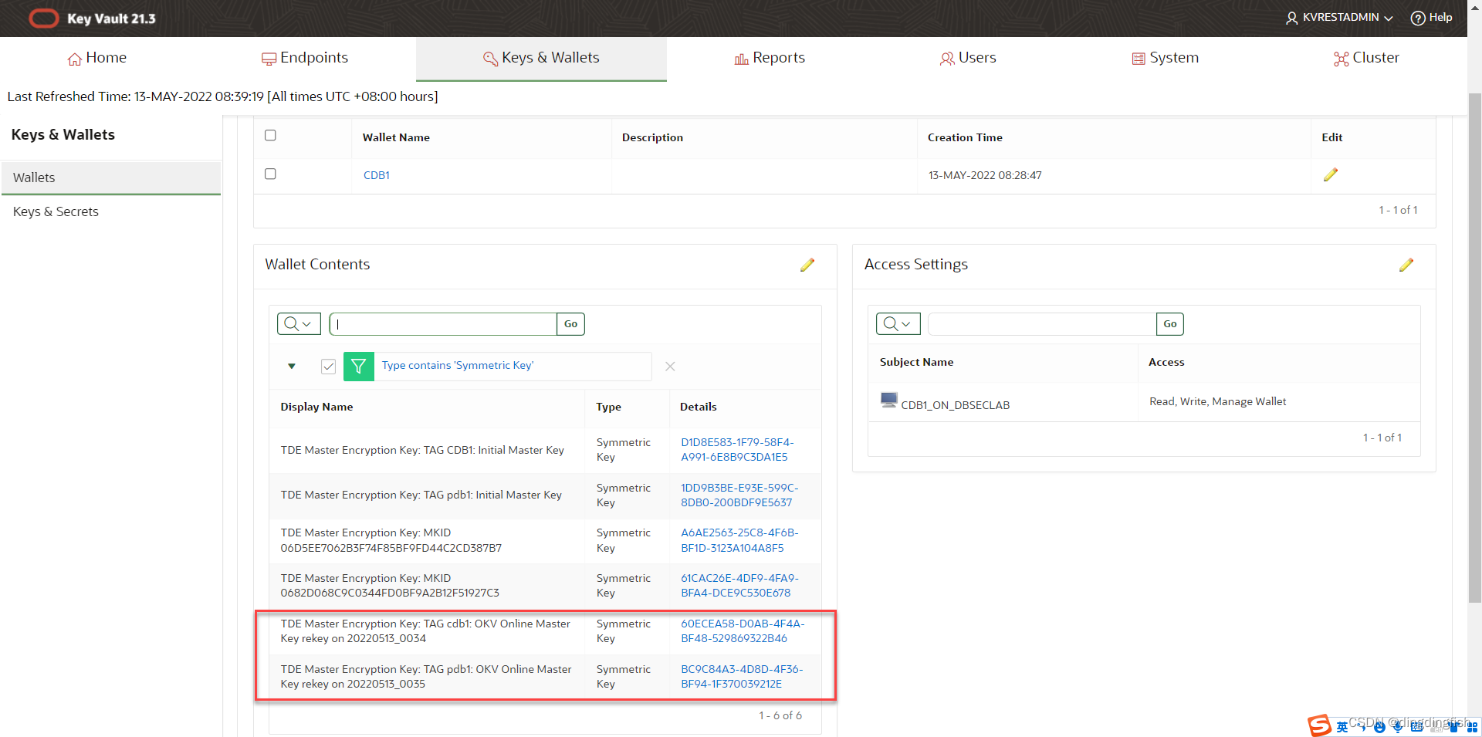Open key BC9C84A3-4D8D-4F36-BF94-1F370039212E
This screenshot has width=1482, height=737.
tap(741, 677)
